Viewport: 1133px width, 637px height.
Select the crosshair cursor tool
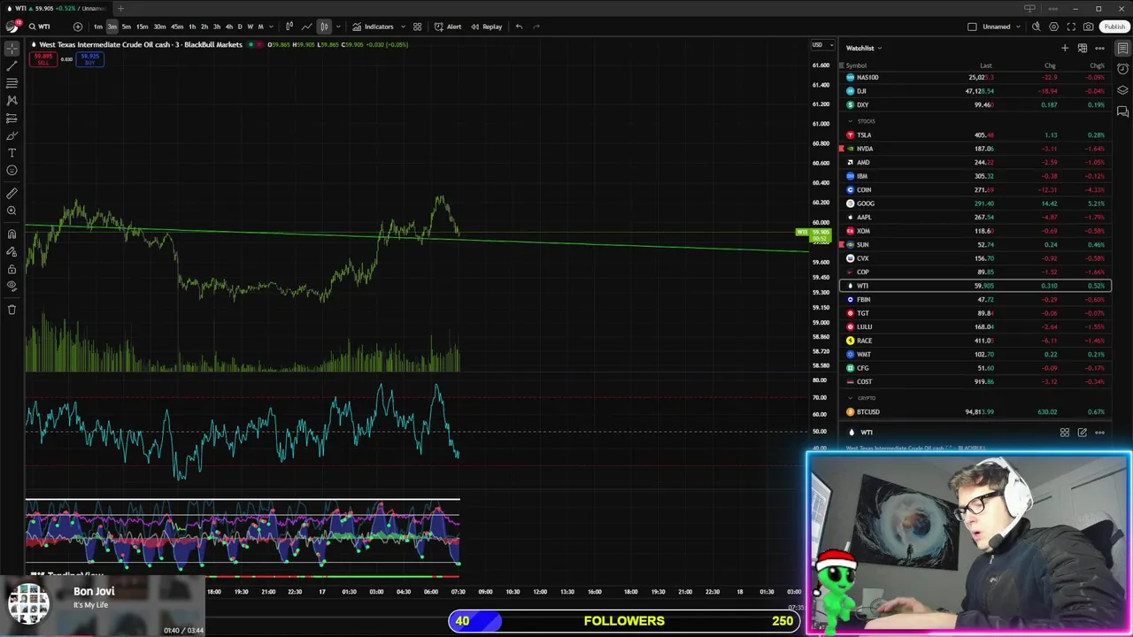[x=12, y=49]
